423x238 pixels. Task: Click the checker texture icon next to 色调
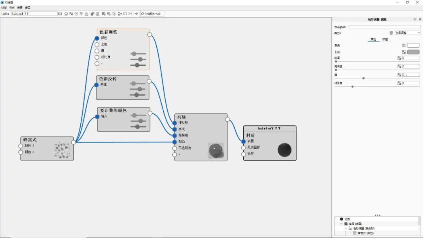pyautogui.click(x=399, y=58)
